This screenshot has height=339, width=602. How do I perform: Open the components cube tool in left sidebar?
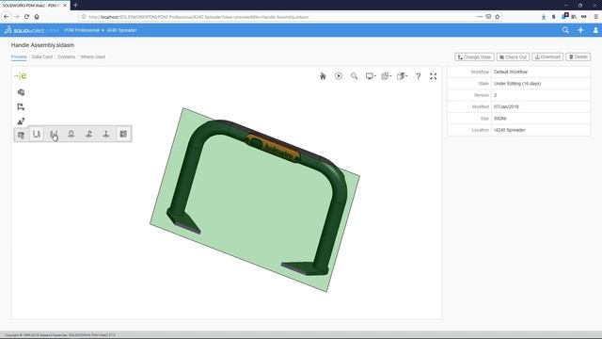tap(21, 92)
